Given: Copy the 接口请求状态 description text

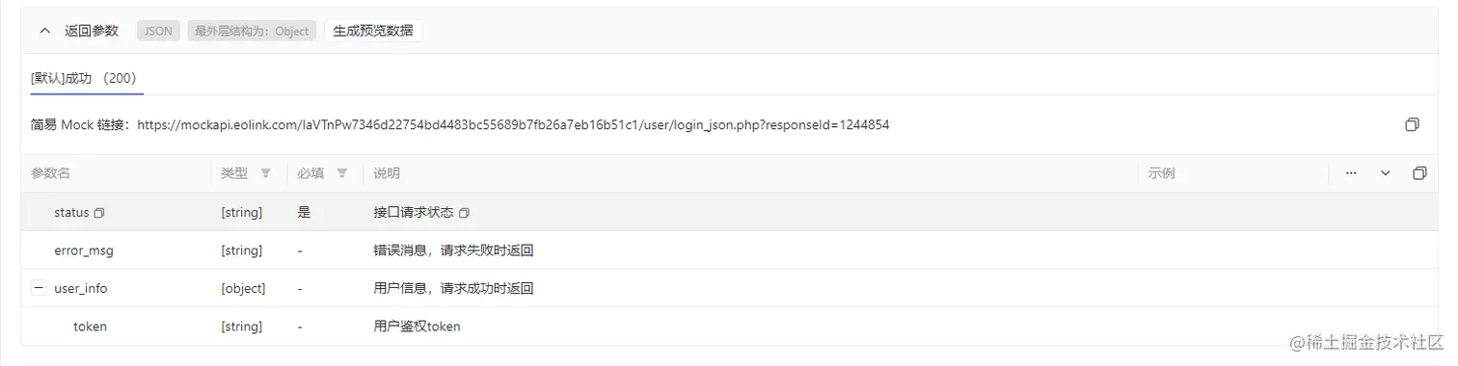Looking at the screenshot, I should coord(465,213).
